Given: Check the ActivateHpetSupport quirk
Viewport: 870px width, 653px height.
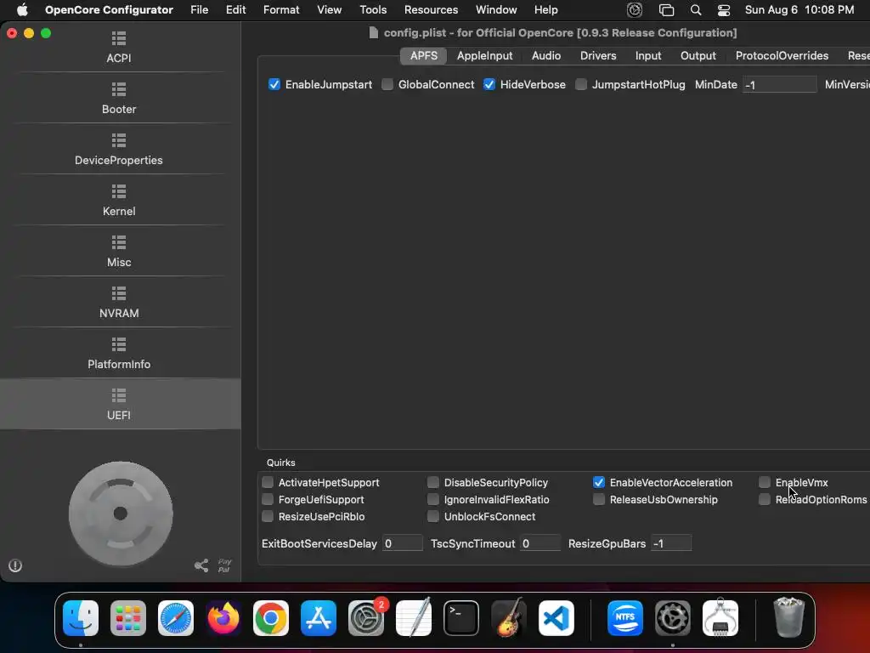Looking at the screenshot, I should pyautogui.click(x=268, y=482).
